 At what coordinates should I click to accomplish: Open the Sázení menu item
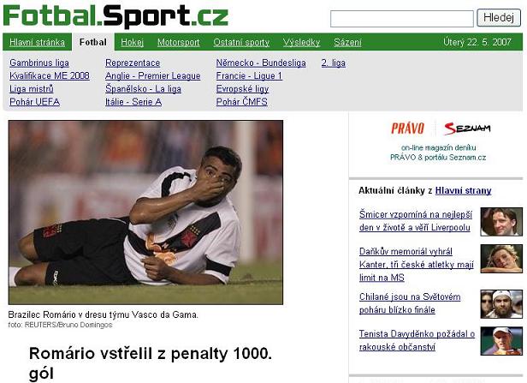(x=347, y=42)
